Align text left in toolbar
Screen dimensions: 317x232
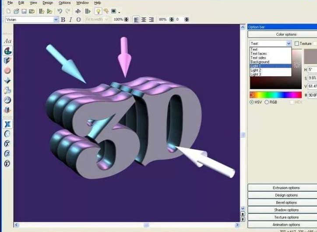(x=136, y=20)
